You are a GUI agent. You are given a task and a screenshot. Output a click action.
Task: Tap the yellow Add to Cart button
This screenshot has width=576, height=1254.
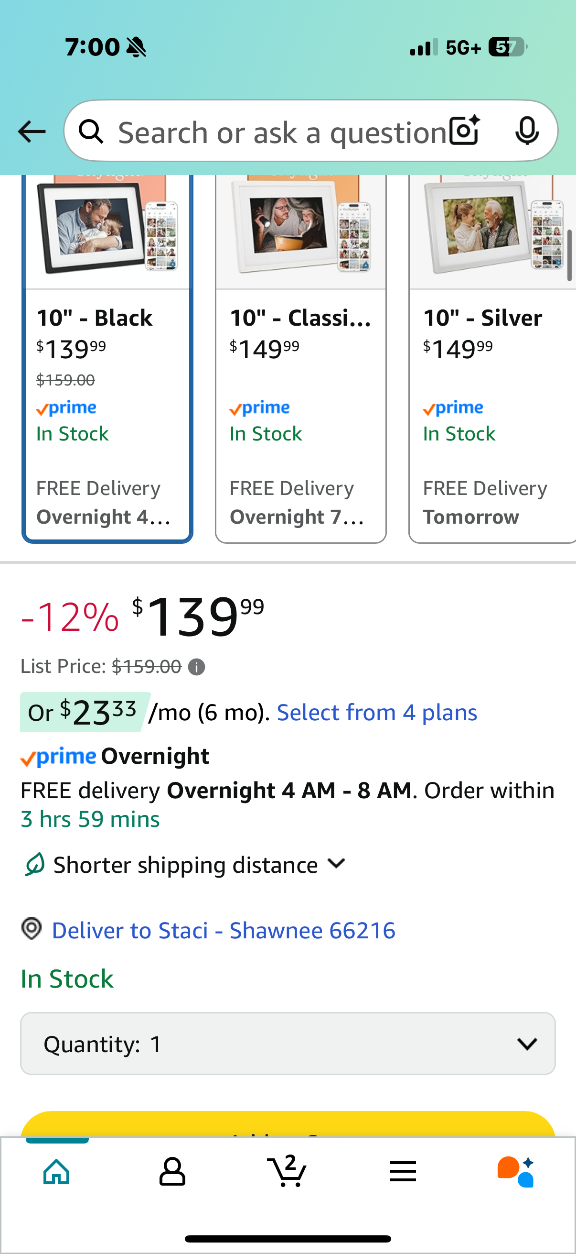pyautogui.click(x=288, y=1124)
